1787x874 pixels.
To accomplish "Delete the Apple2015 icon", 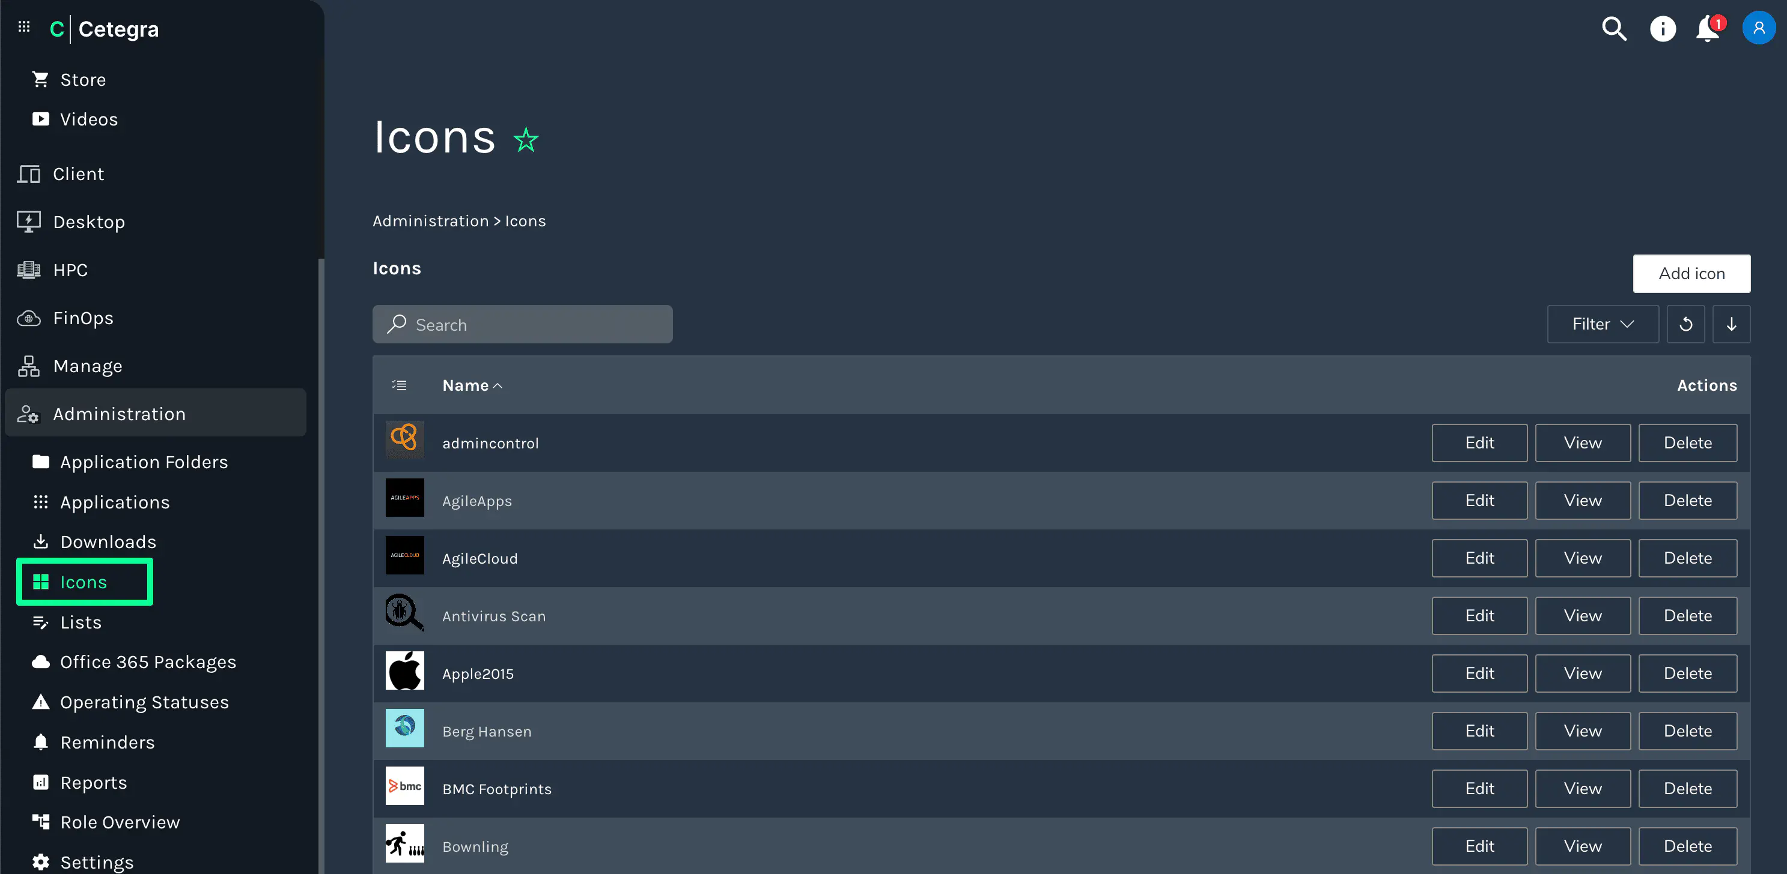I will pyautogui.click(x=1687, y=673).
